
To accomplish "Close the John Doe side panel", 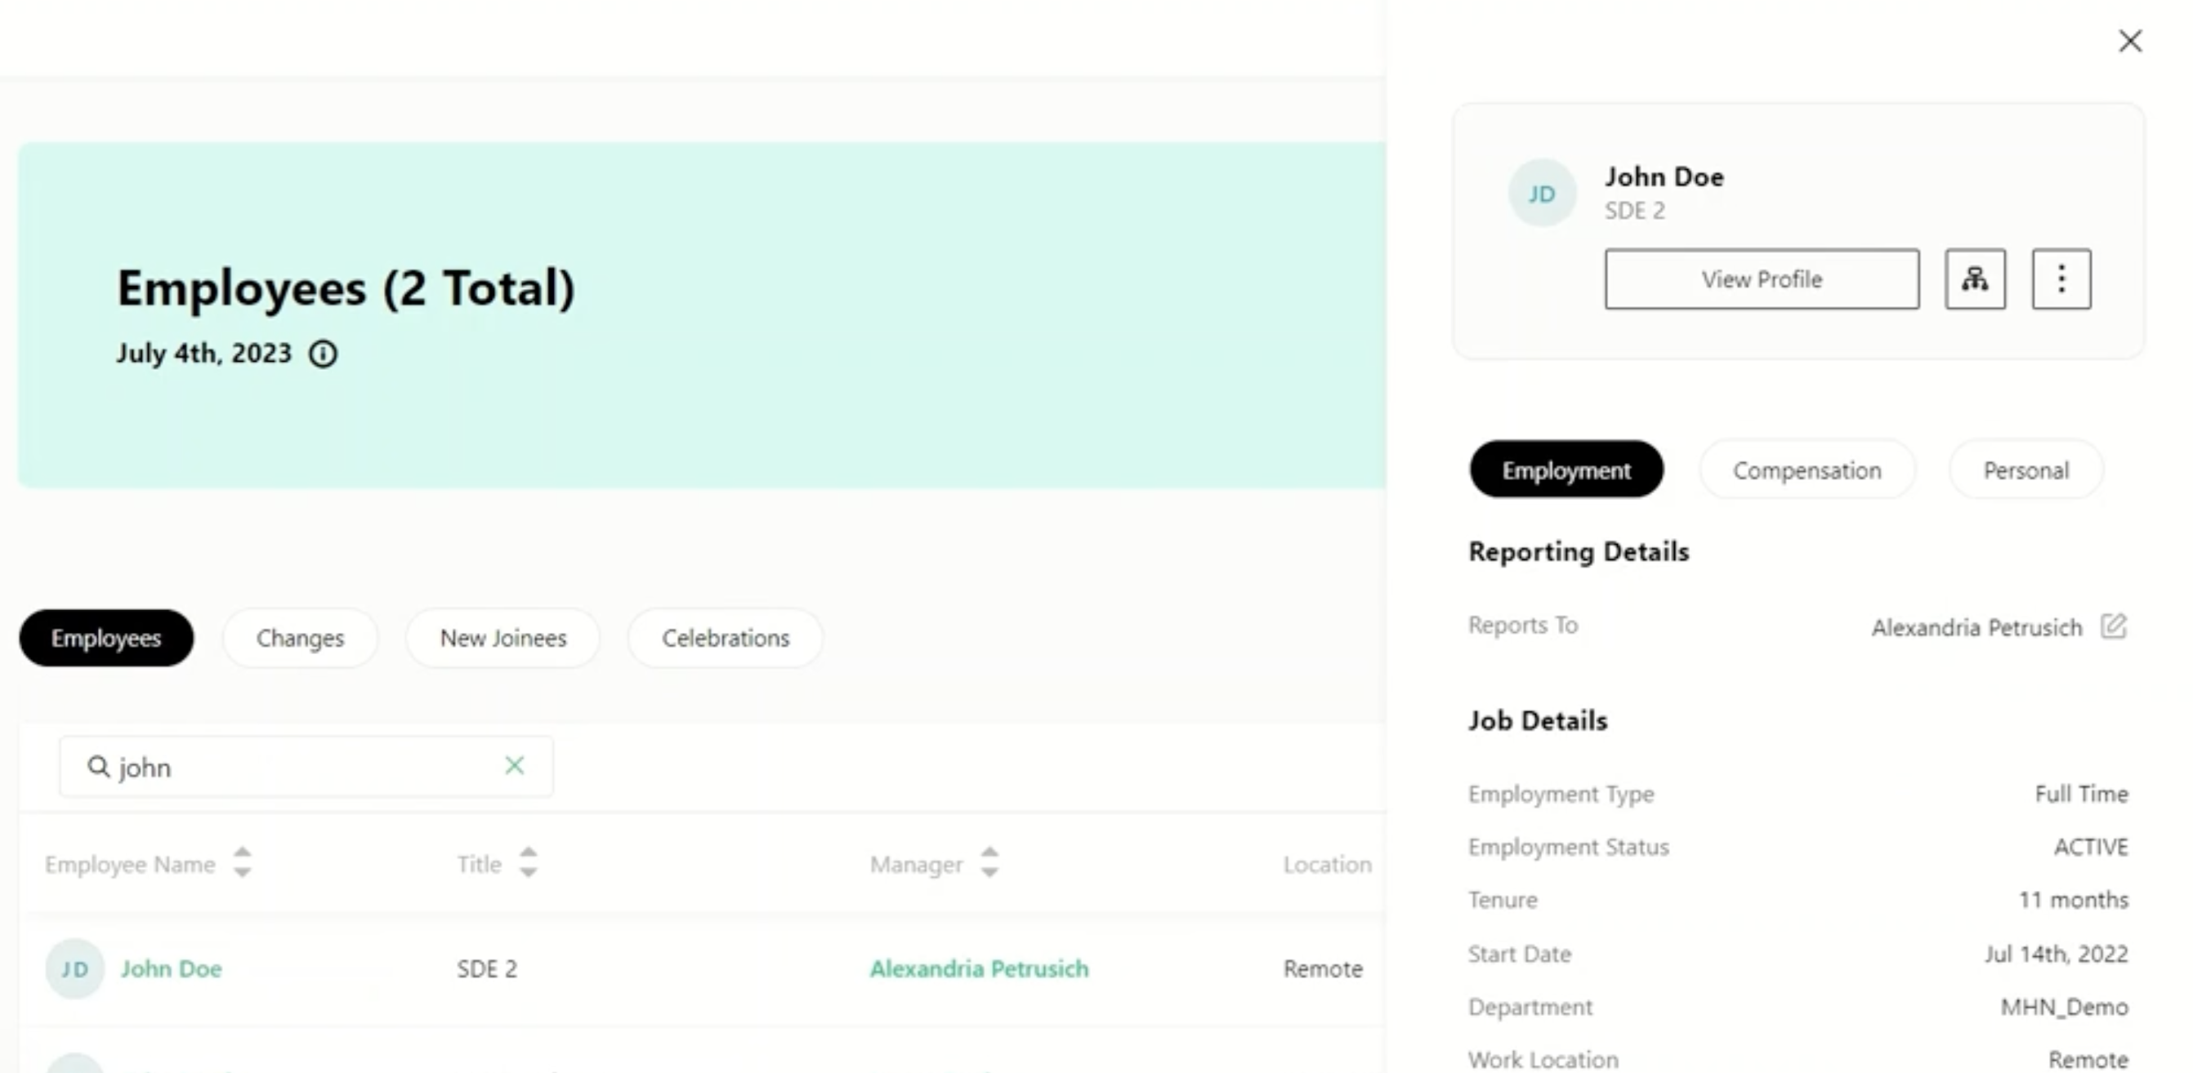I will pos(2130,41).
